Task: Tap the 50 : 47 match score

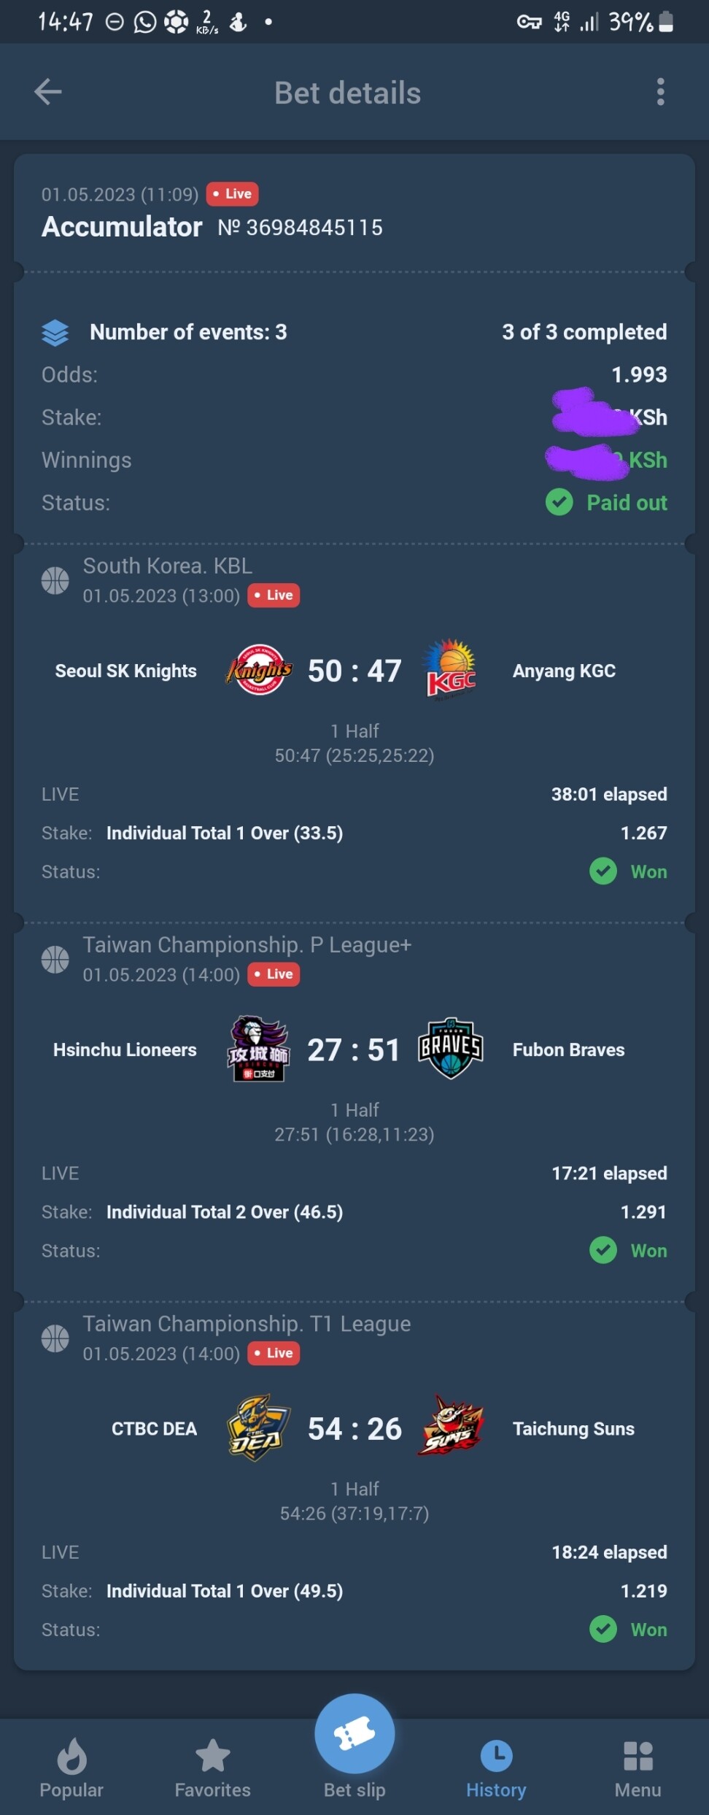Action: click(354, 671)
